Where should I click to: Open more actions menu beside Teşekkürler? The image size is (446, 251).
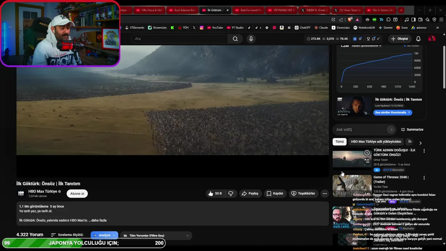pyautogui.click(x=324, y=193)
